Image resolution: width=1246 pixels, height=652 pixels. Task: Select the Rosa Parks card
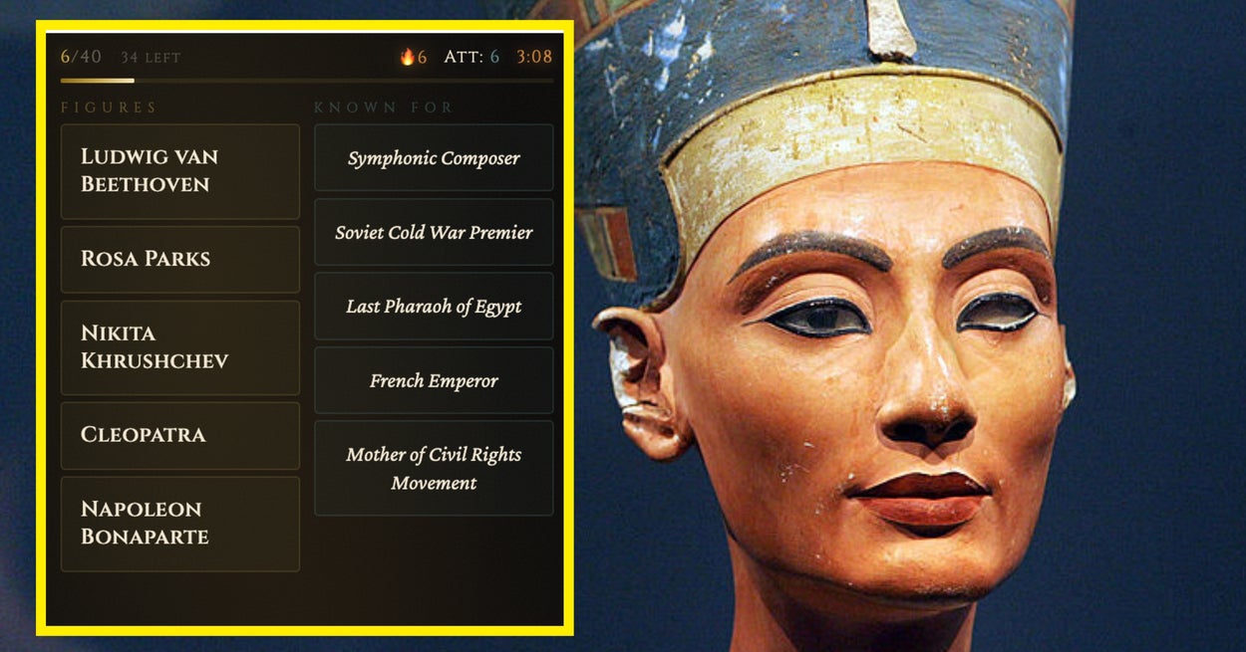point(180,259)
